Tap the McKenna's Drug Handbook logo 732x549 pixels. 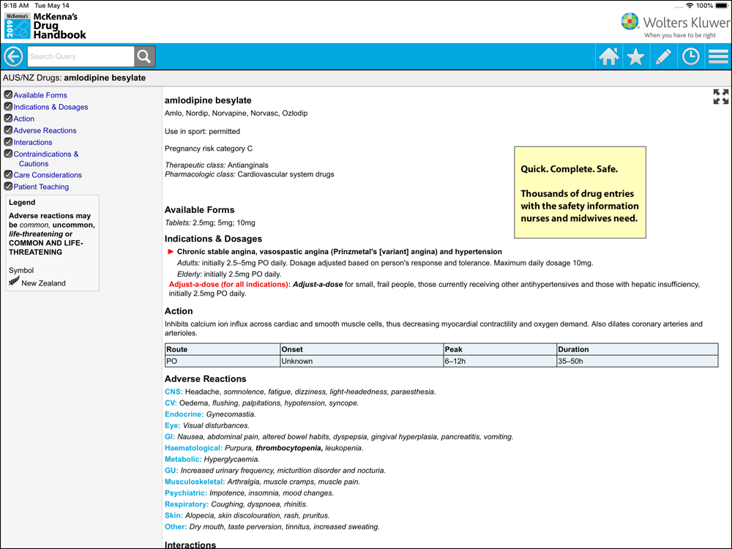[x=45, y=26]
